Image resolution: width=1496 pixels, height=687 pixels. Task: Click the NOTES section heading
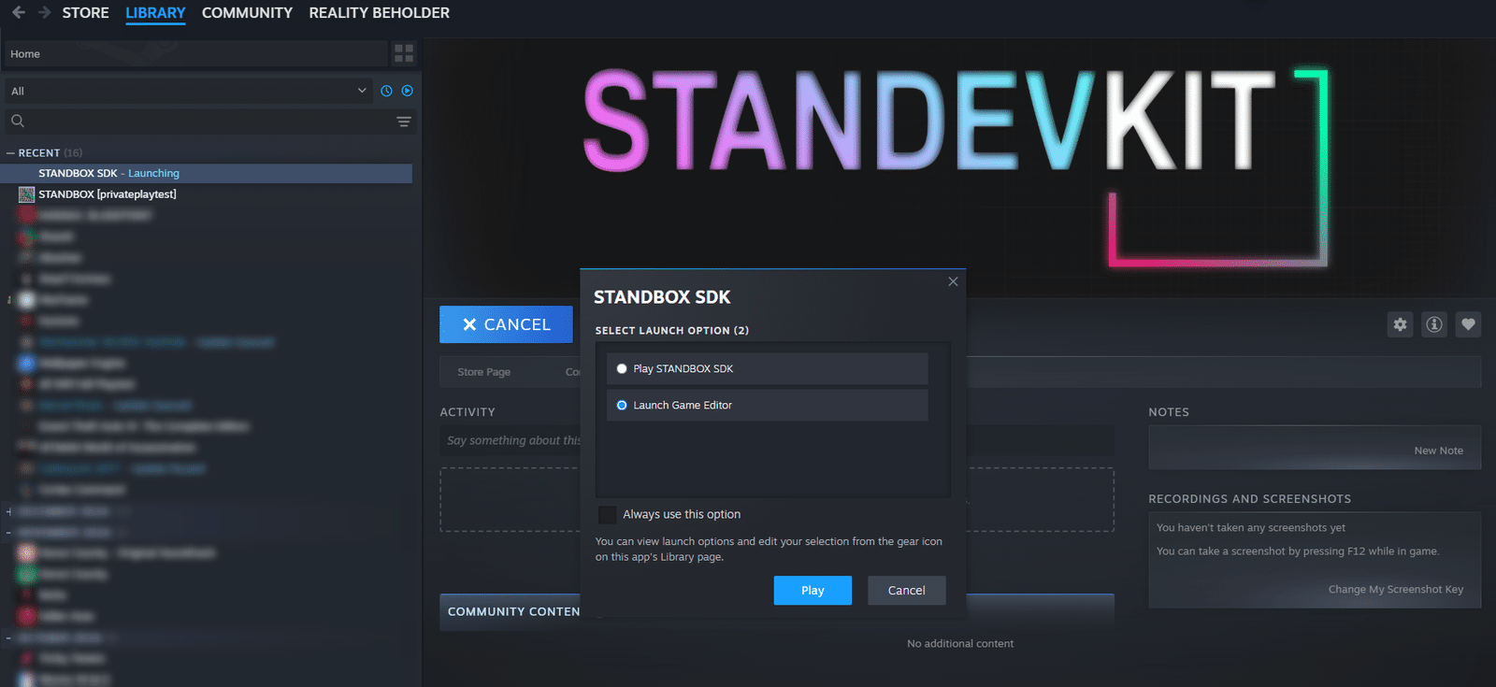pyautogui.click(x=1169, y=412)
